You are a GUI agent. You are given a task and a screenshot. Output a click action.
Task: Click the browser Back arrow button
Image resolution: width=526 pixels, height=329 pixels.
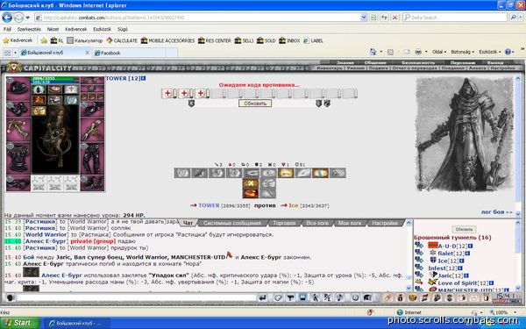[x=7, y=18]
